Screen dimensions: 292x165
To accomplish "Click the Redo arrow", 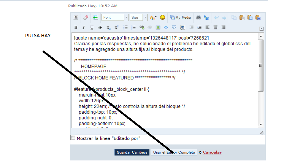I will click(224, 18).
